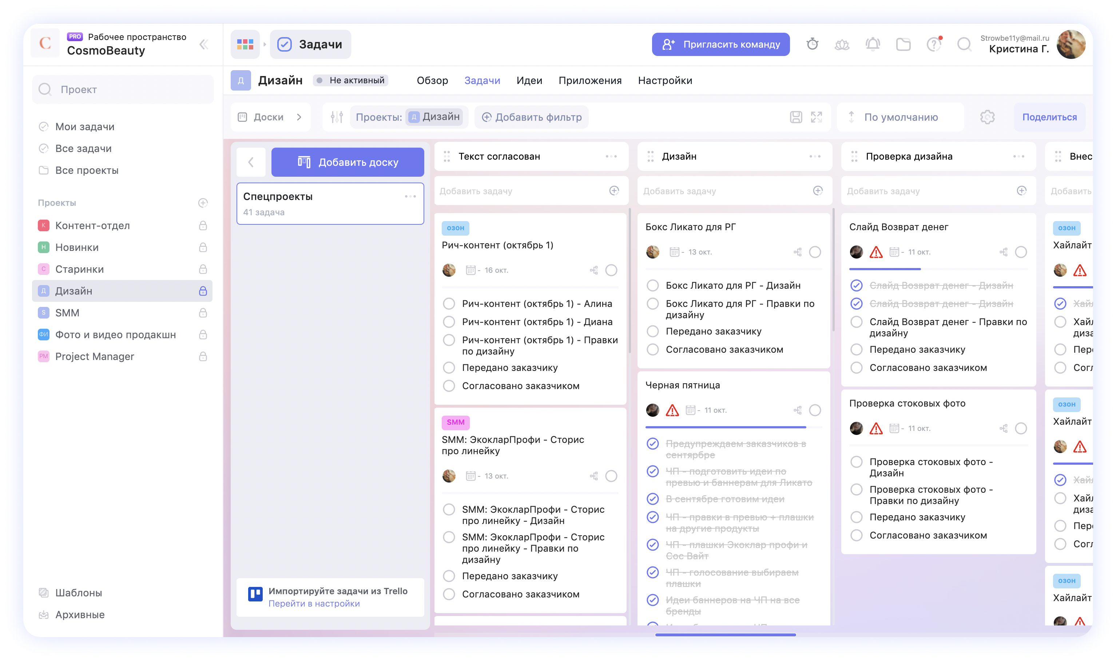The height and width of the screenshot is (660, 1116).
Task: Click the lotus icon in header
Action: (x=842, y=44)
